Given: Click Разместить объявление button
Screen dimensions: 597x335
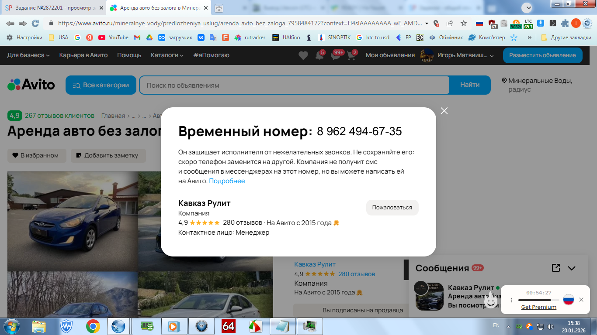Looking at the screenshot, I should click(542, 55).
